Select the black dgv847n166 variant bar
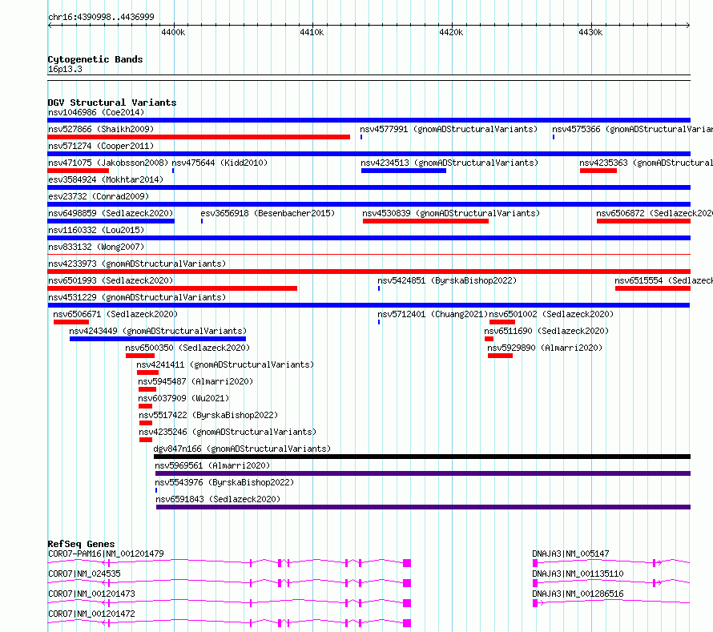The height and width of the screenshot is (632, 713). coord(422,457)
